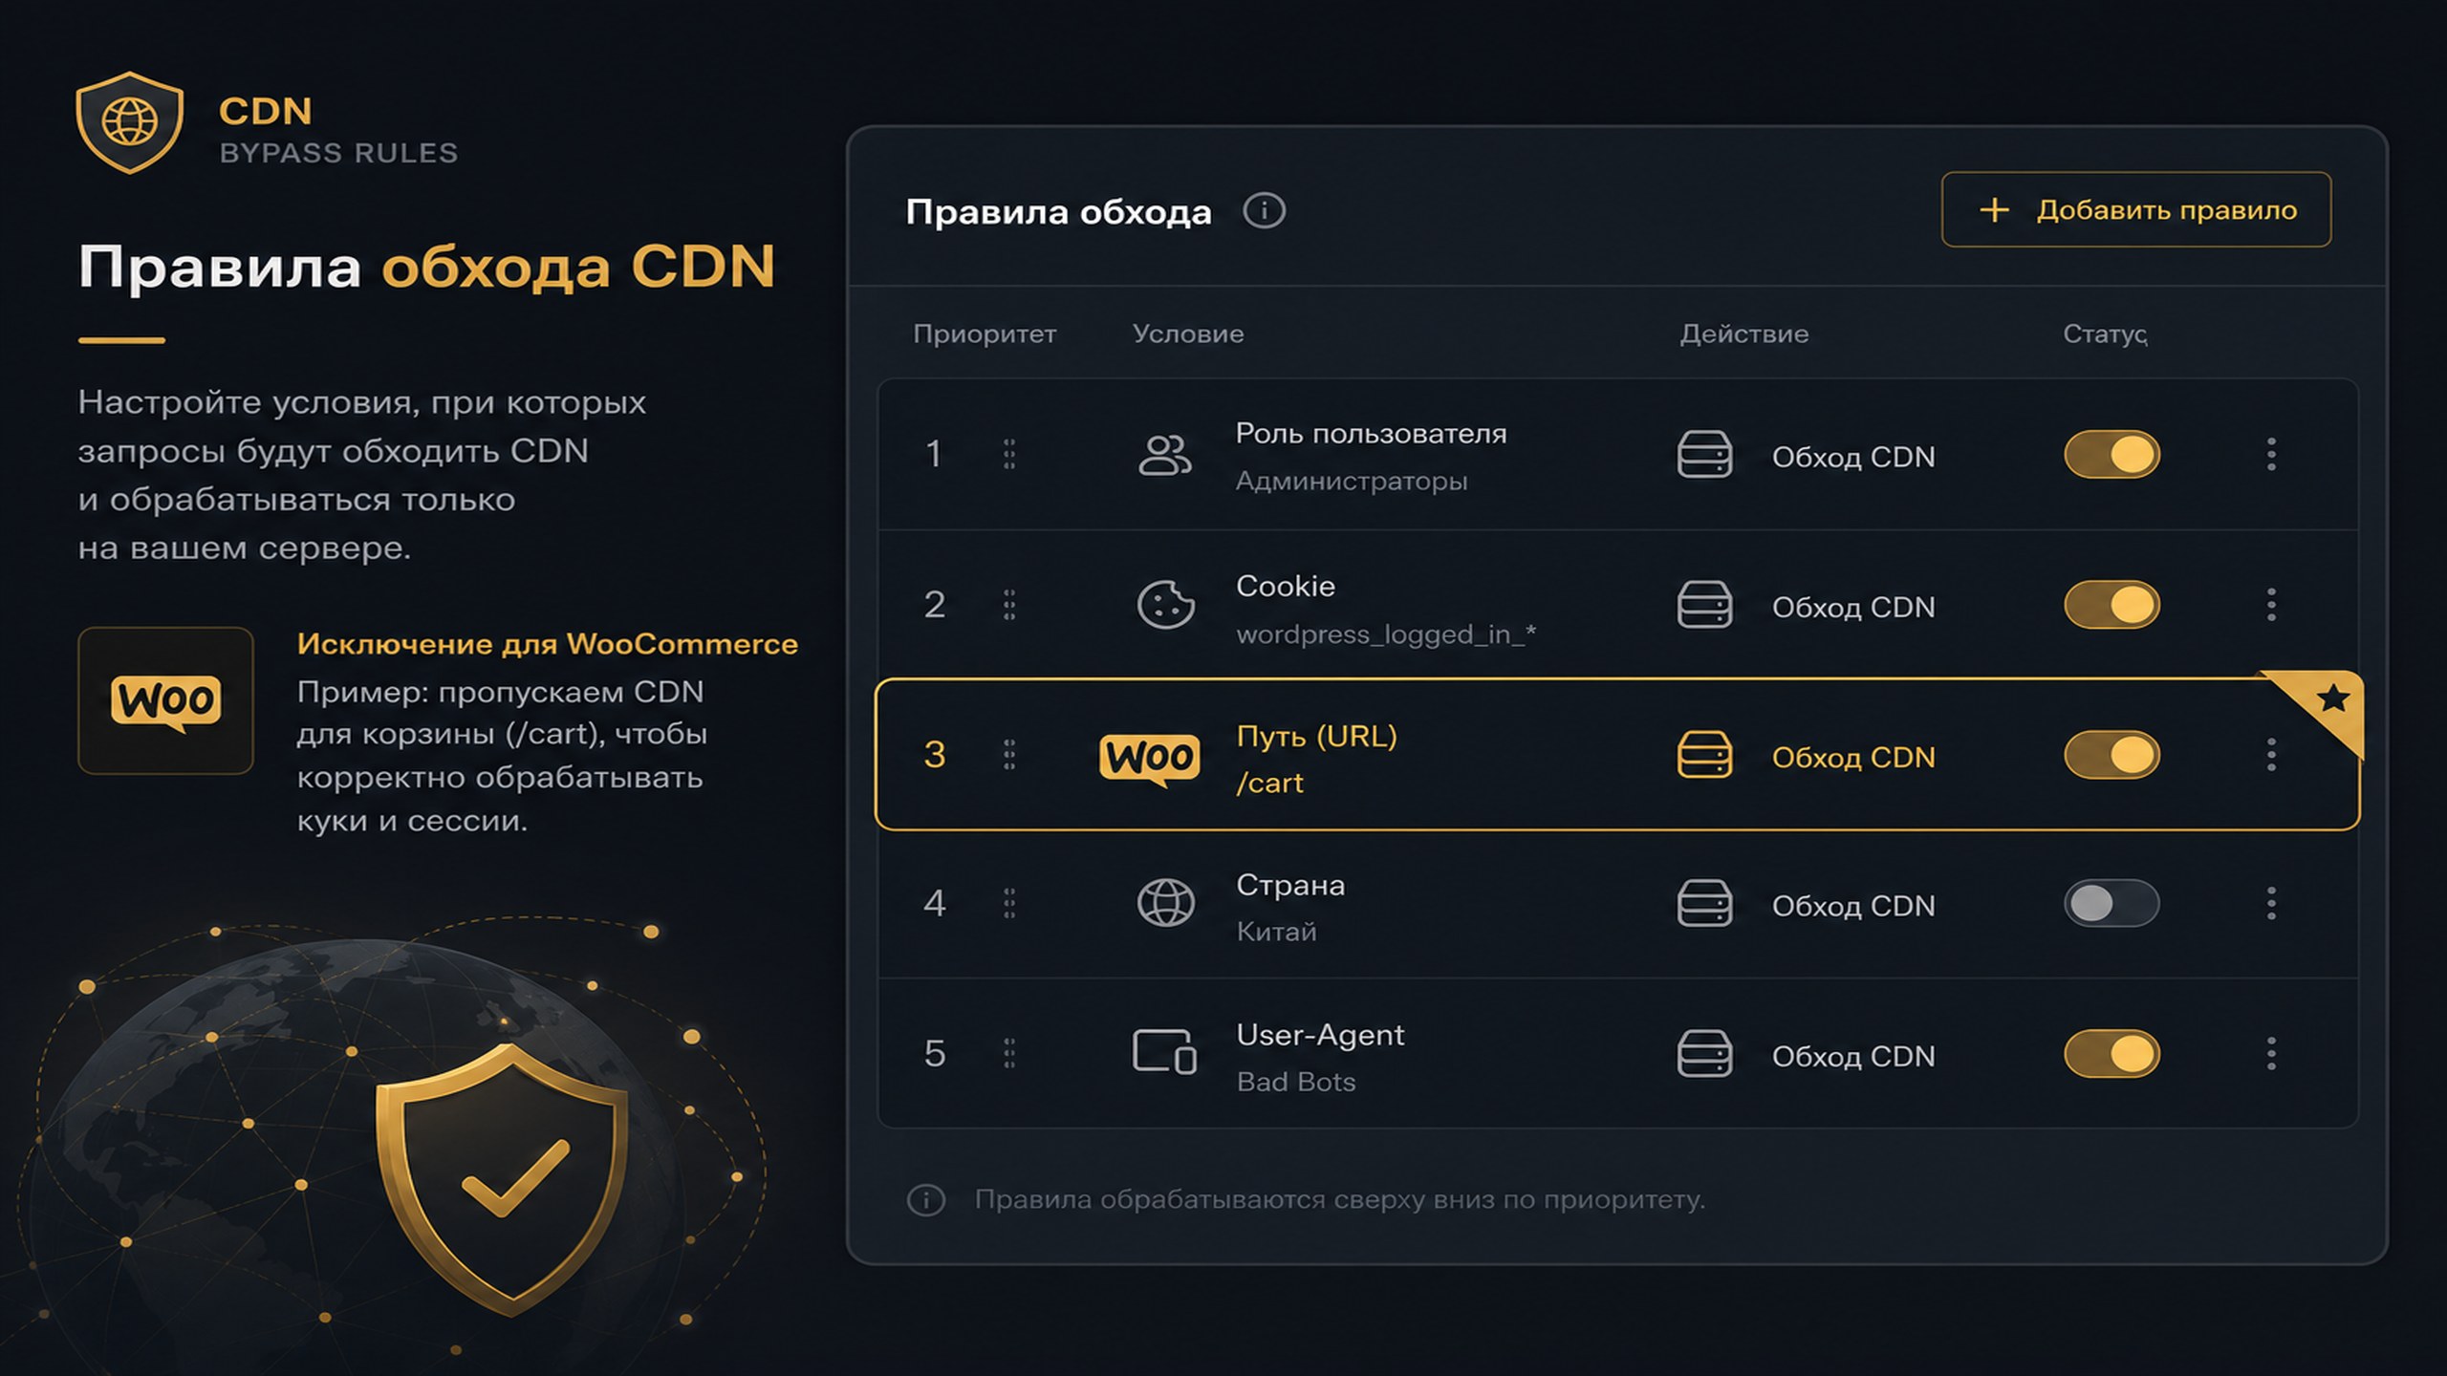
Task: Click devices icon of User-Agent rule
Action: click(1164, 1052)
